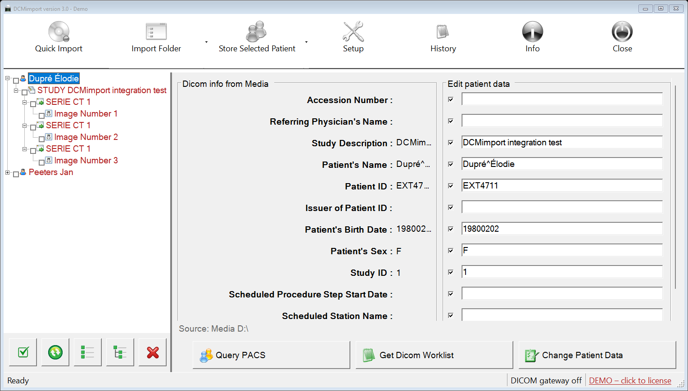Screen dimensions: 688x391
Task: Click the image icon beside Image Number 3
Action: (49, 160)
